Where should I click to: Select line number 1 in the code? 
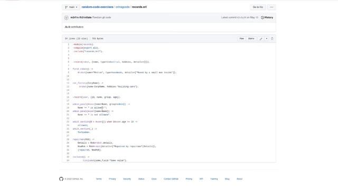(68, 44)
